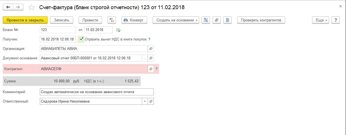Click 'Записать' button

click(x=61, y=20)
